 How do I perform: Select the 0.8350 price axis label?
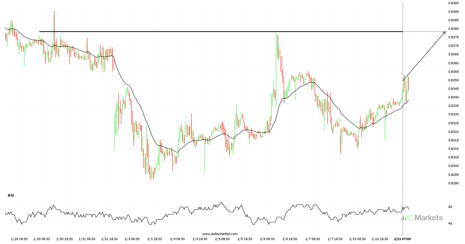[x=453, y=80]
